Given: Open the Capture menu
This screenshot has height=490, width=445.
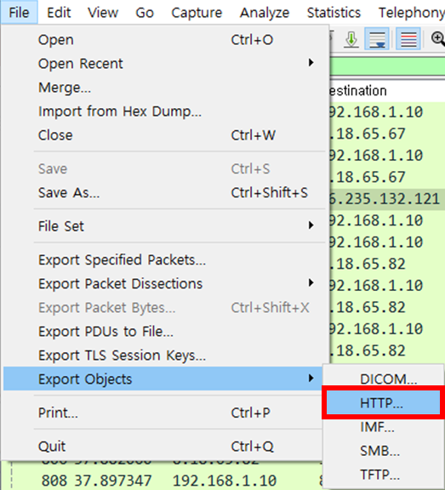Looking at the screenshot, I should [197, 13].
